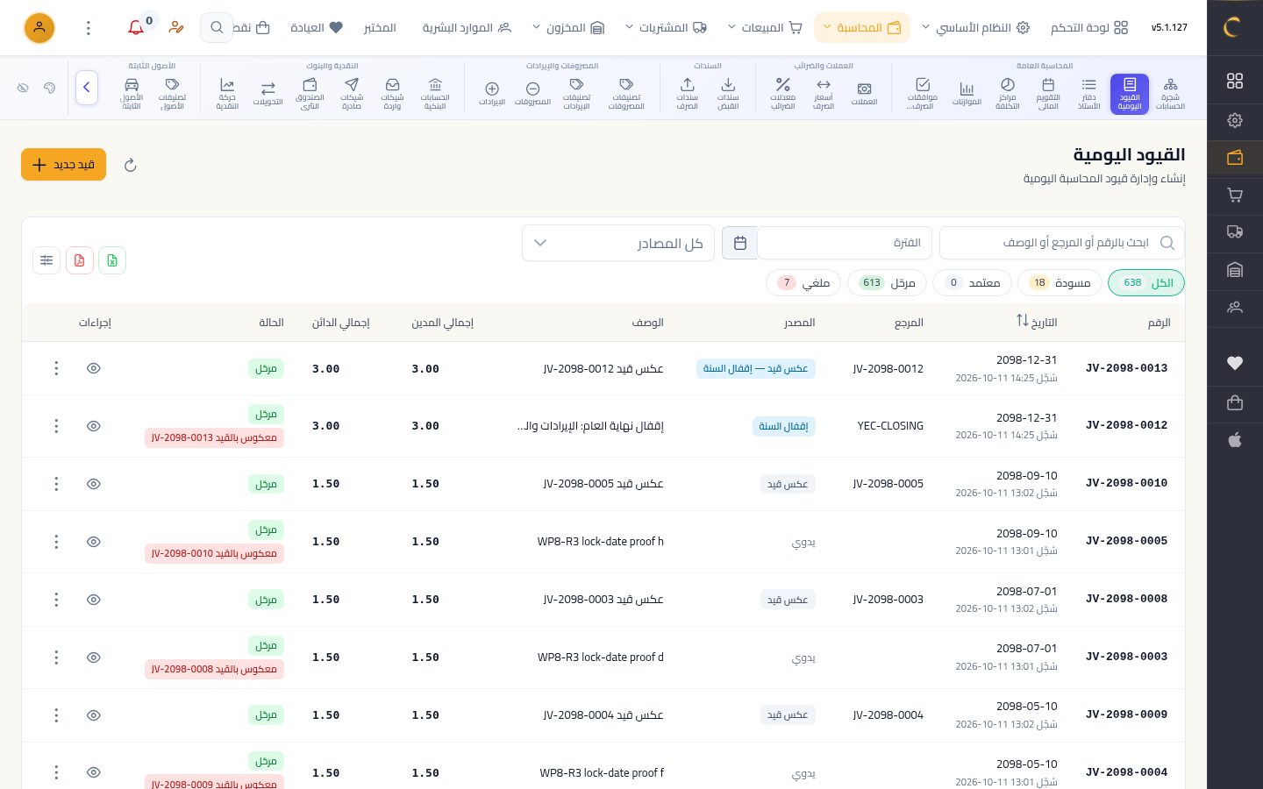
Task: Open the chart of accounts (شجرة الحسابات) ribbon icon
Action: pyautogui.click(x=1170, y=94)
